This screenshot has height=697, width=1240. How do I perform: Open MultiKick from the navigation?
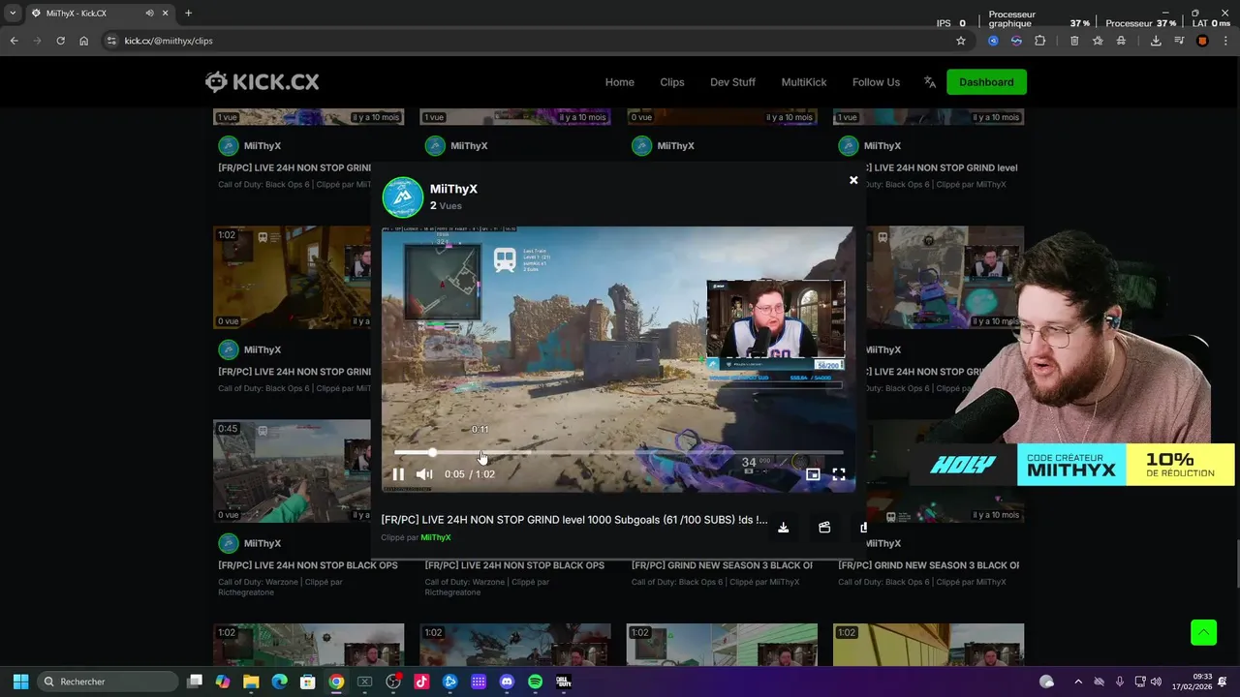[x=804, y=82]
